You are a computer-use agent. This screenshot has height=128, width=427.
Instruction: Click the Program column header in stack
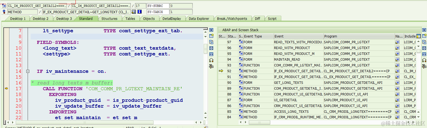point(359,36)
